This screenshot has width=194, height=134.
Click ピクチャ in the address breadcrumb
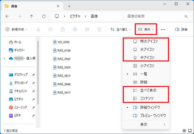[x=75, y=16]
